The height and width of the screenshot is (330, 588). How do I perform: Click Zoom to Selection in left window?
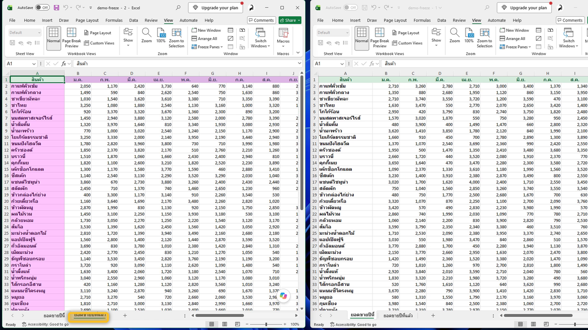pyautogui.click(x=176, y=37)
